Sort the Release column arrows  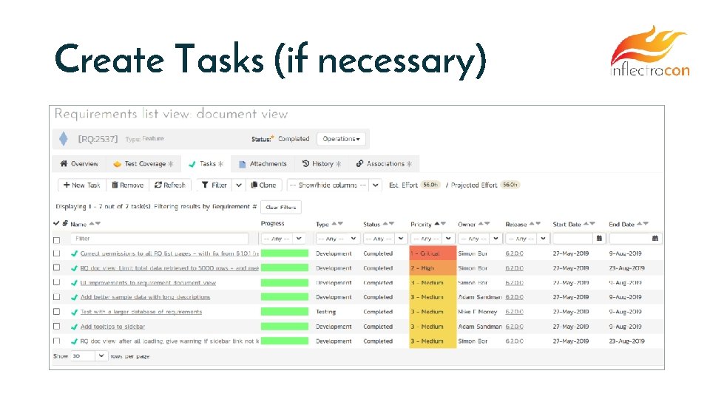(x=535, y=223)
